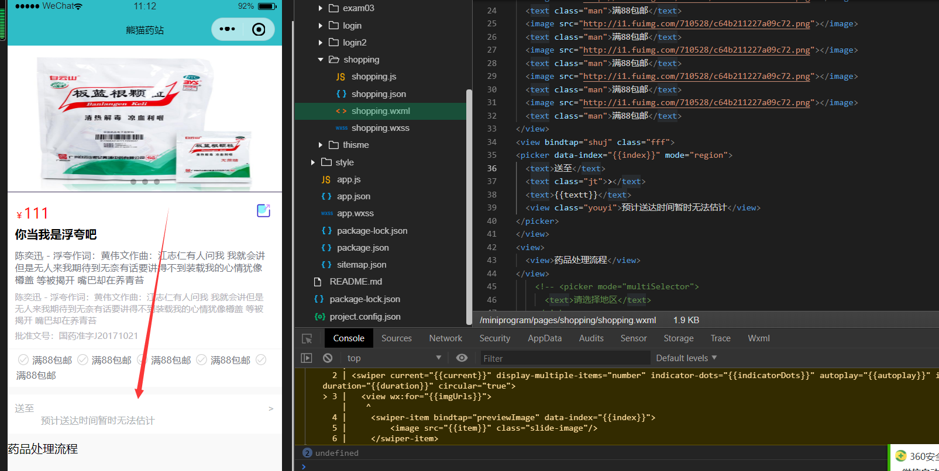The width and height of the screenshot is (939, 471).
Task: Click line number 36 in the editor gutter
Action: point(492,168)
